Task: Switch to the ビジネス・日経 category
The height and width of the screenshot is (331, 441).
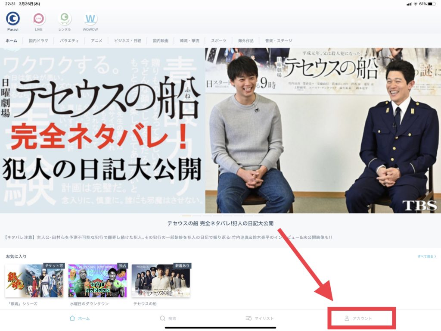Action: (127, 41)
